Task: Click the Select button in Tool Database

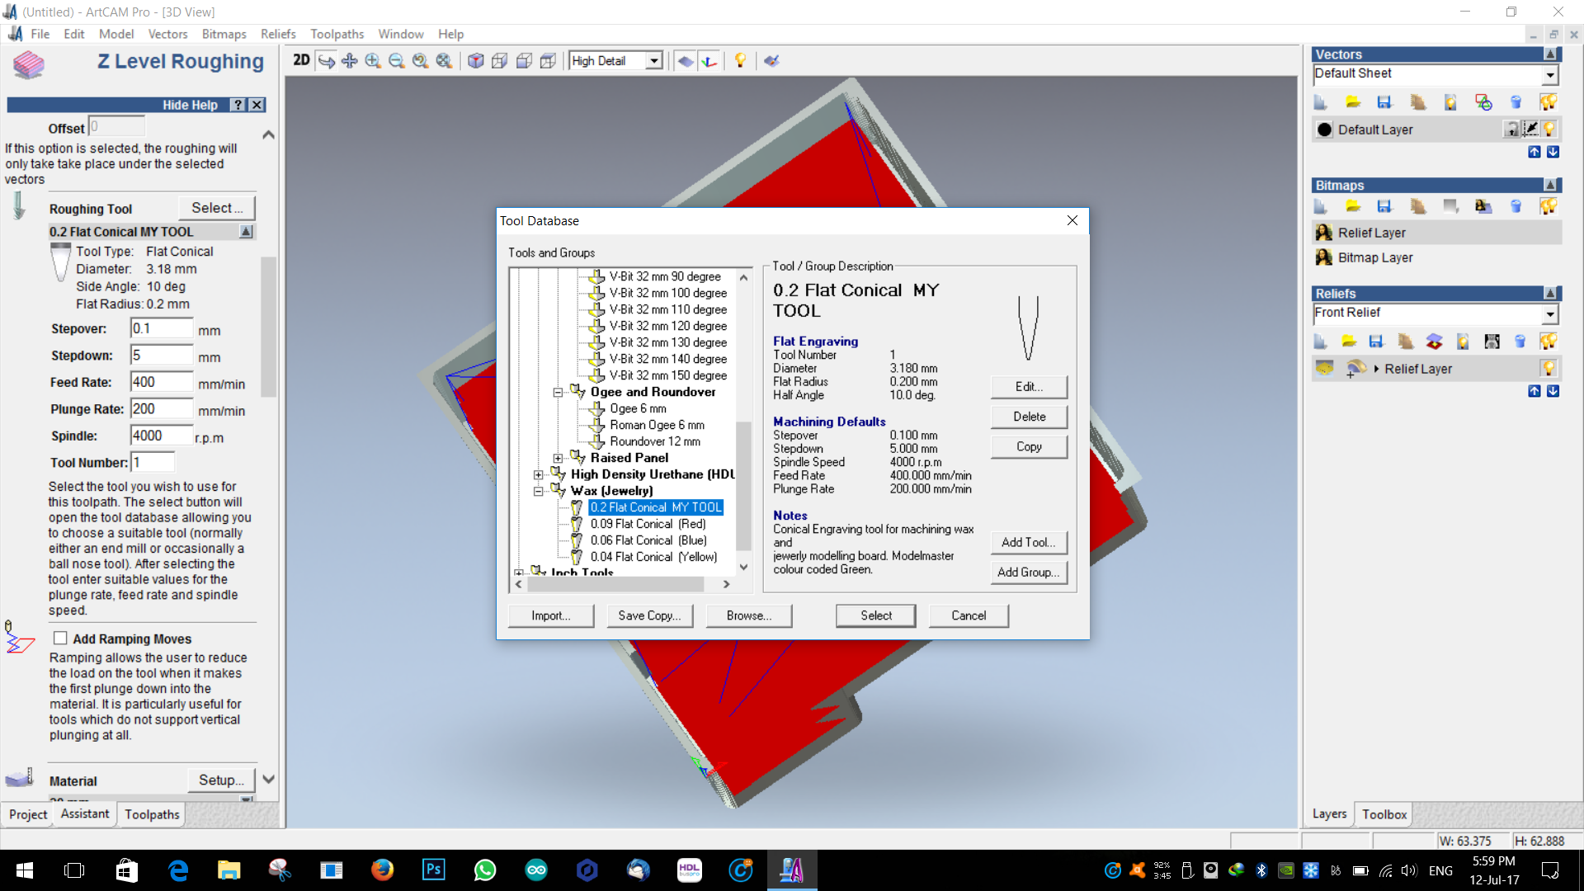Action: [875, 615]
